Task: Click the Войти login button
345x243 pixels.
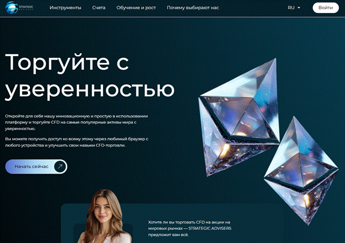Action: coord(326,7)
